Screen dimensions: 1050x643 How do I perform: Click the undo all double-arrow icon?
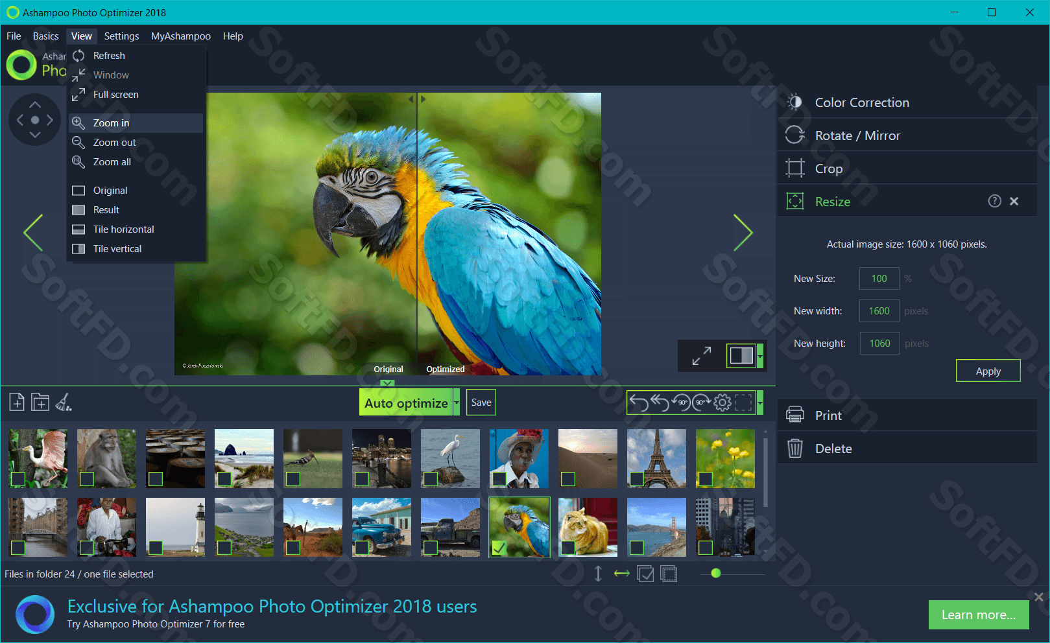pyautogui.click(x=660, y=403)
